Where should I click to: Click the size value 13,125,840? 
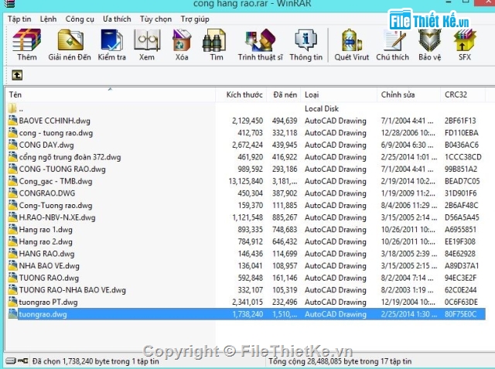246,181
